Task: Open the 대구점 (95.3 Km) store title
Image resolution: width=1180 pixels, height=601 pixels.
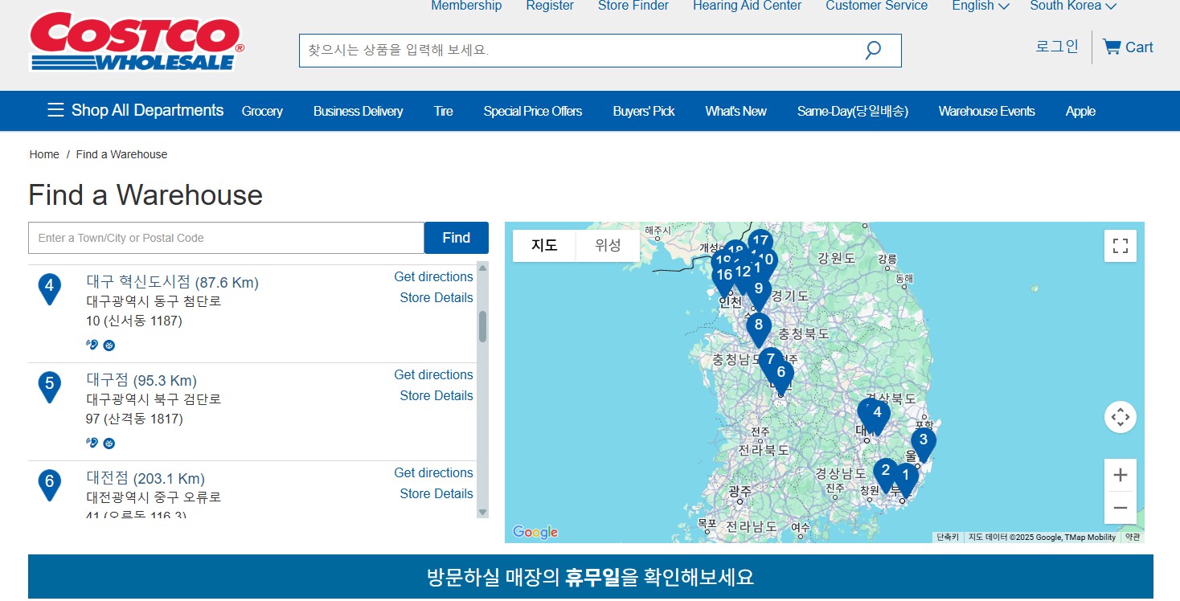Action: pyautogui.click(x=141, y=380)
